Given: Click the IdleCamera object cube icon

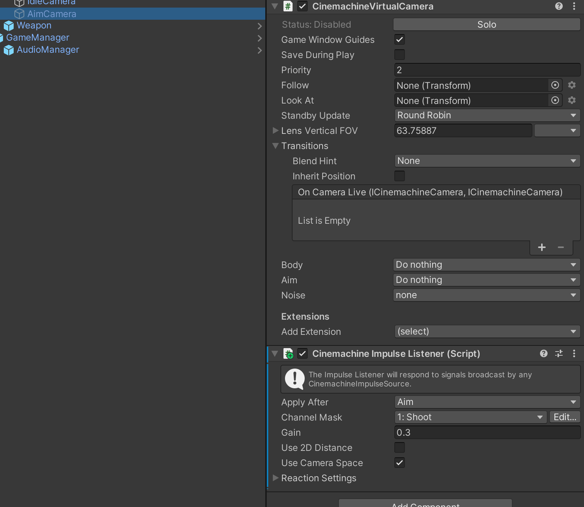Looking at the screenshot, I should point(19,3).
